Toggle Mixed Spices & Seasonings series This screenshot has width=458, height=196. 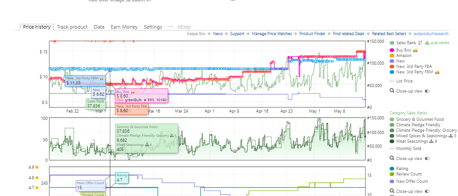click(x=423, y=136)
